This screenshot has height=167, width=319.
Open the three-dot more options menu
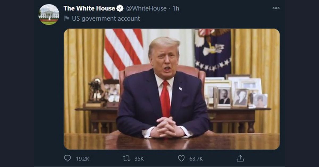pos(276,8)
